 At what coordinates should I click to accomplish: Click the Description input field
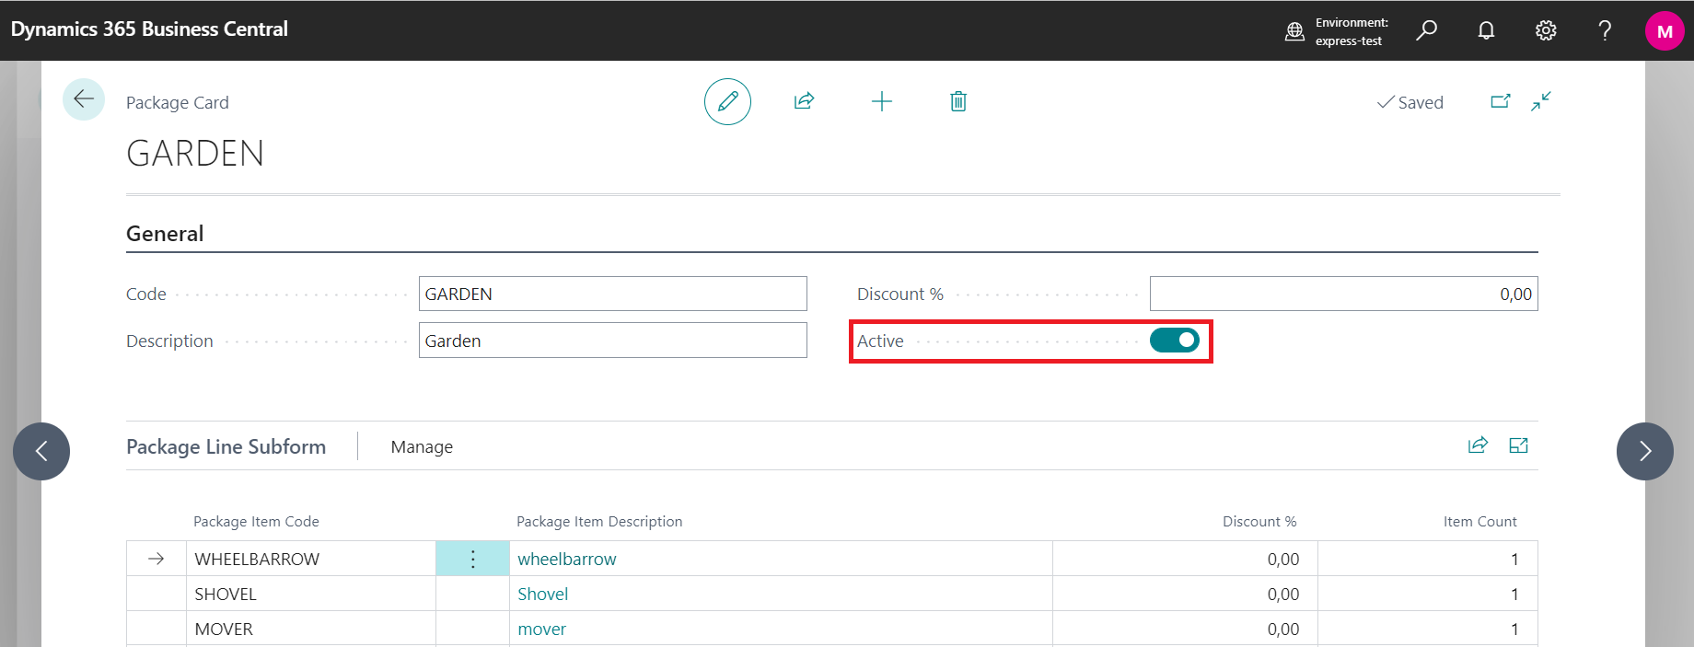click(x=612, y=341)
